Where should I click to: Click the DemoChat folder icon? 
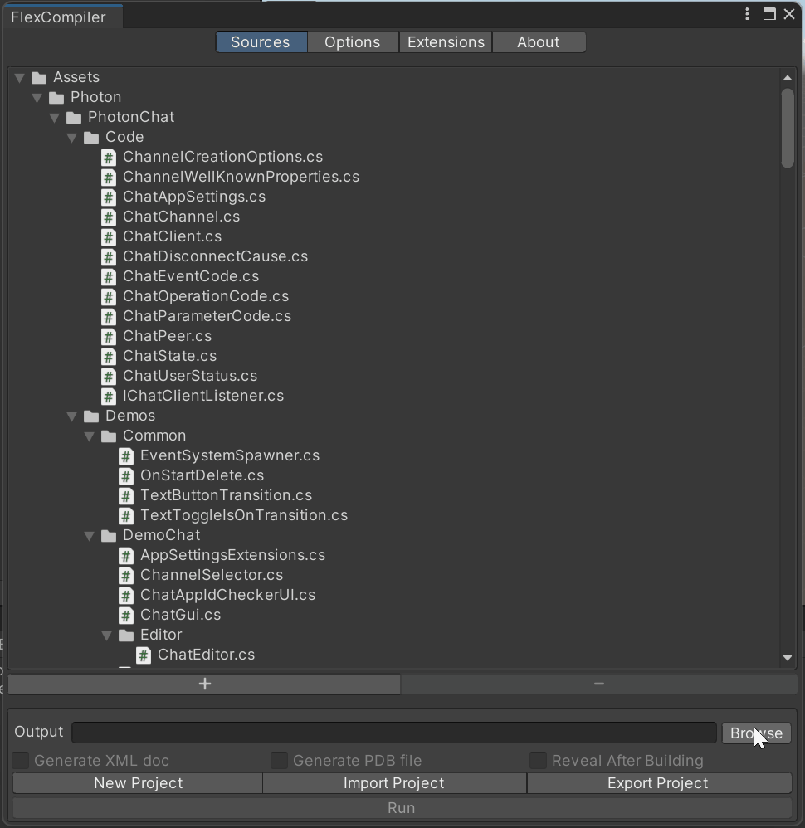(x=109, y=536)
